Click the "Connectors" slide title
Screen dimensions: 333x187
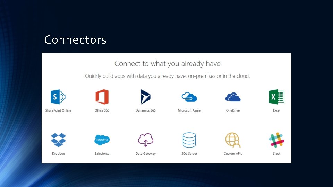75,39
